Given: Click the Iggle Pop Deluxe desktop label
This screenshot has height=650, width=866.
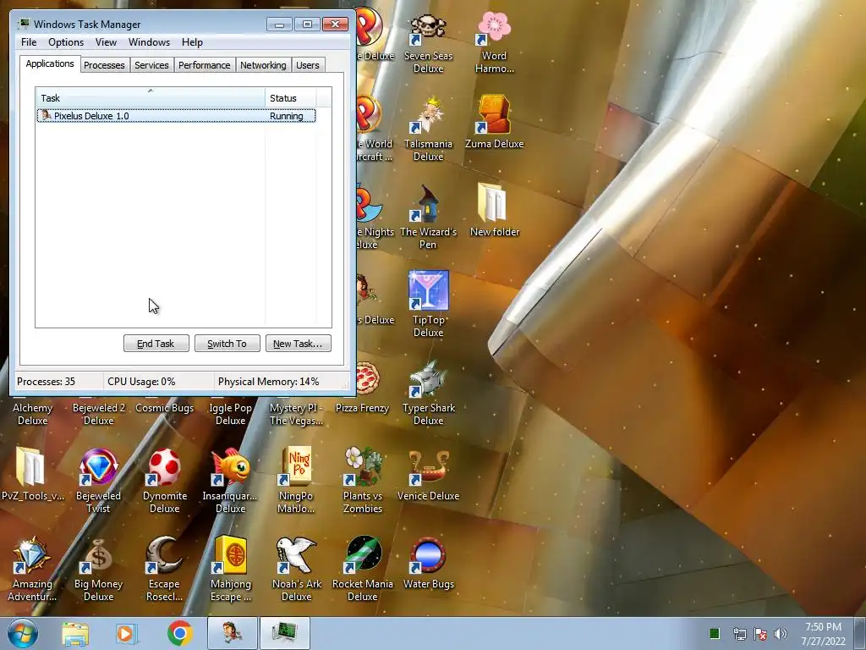Looking at the screenshot, I should click(230, 414).
